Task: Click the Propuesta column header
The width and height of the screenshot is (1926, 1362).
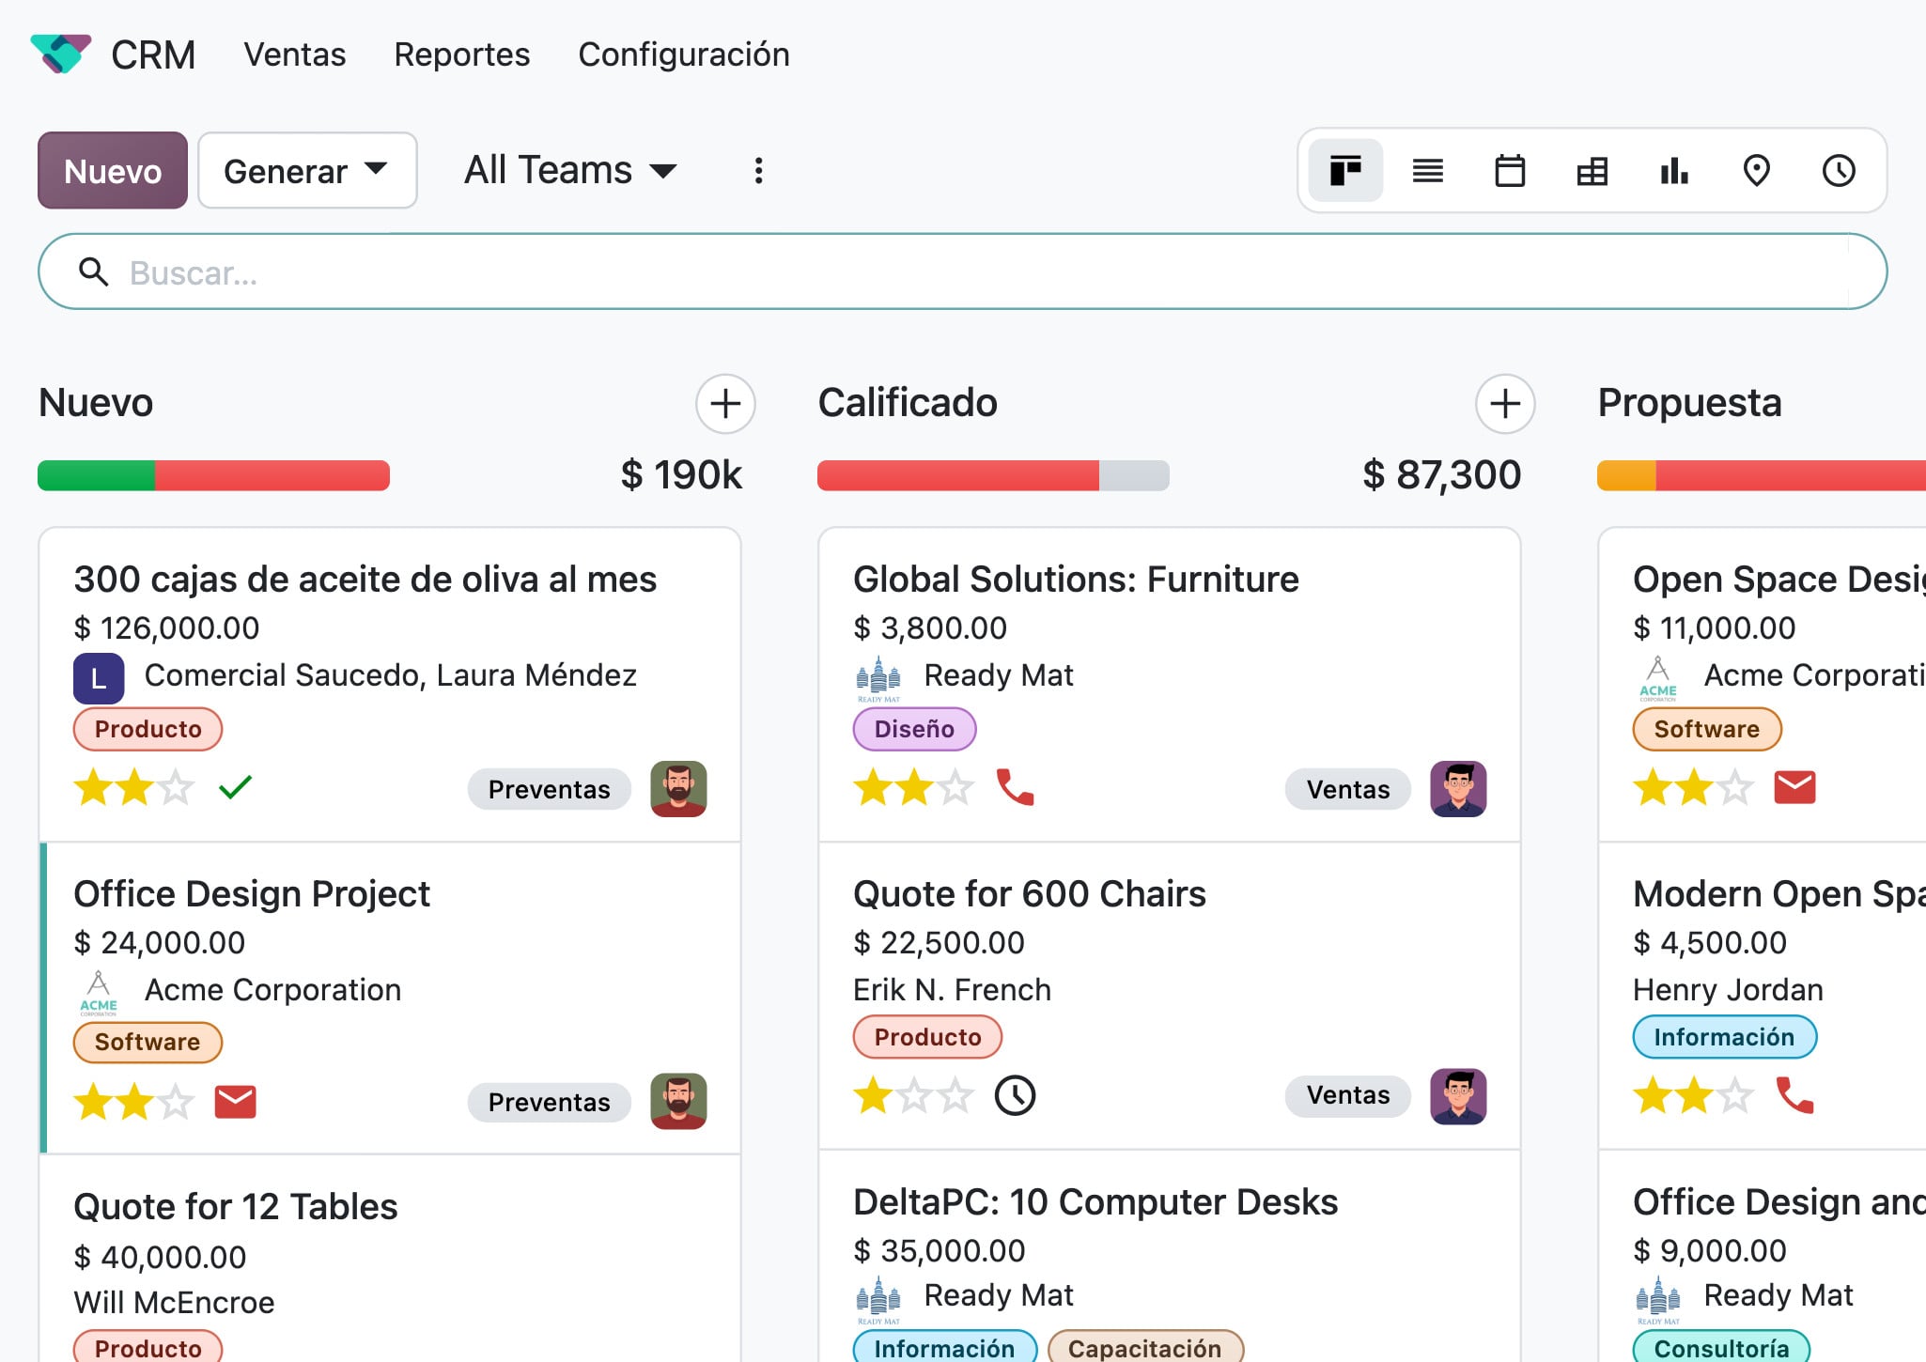Action: (1689, 403)
